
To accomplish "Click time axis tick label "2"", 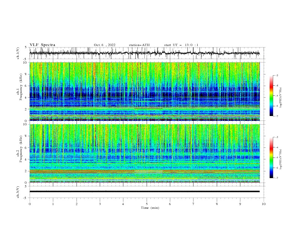I will coord(76,204).
